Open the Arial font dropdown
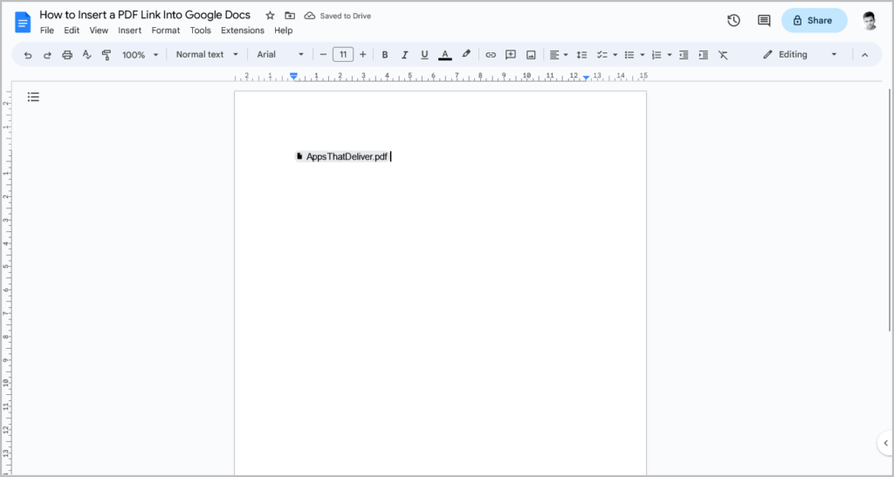This screenshot has width=894, height=477. [280, 55]
